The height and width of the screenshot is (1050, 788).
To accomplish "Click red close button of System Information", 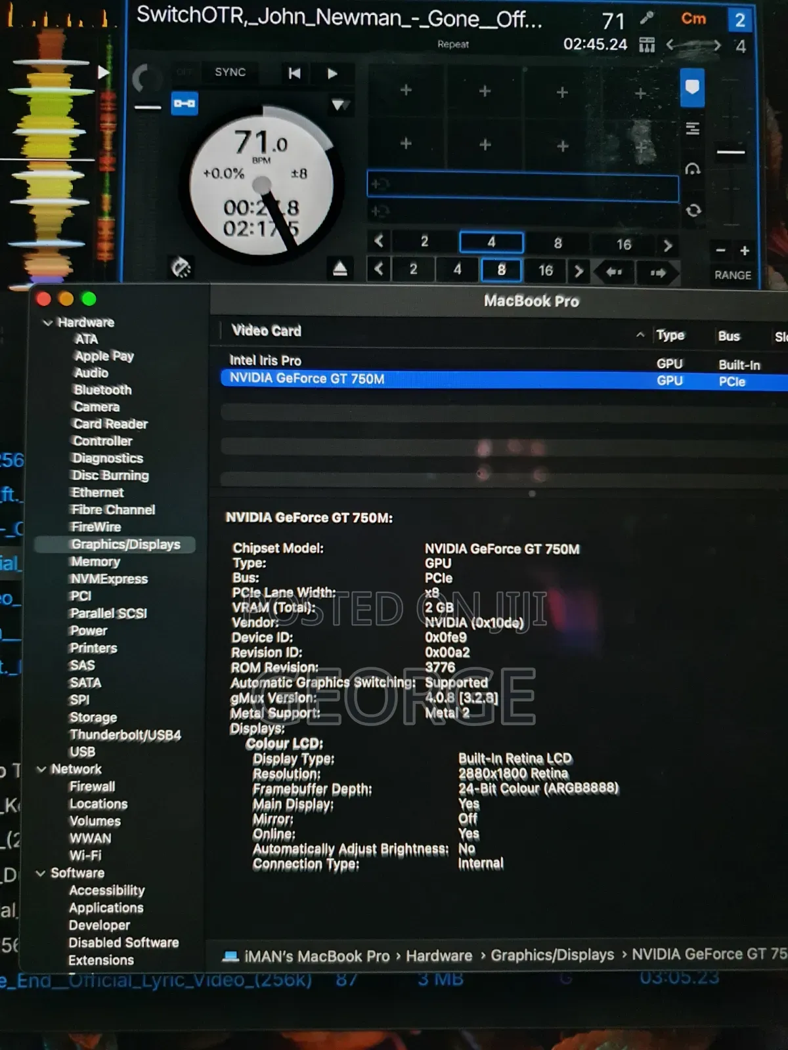I will [44, 299].
